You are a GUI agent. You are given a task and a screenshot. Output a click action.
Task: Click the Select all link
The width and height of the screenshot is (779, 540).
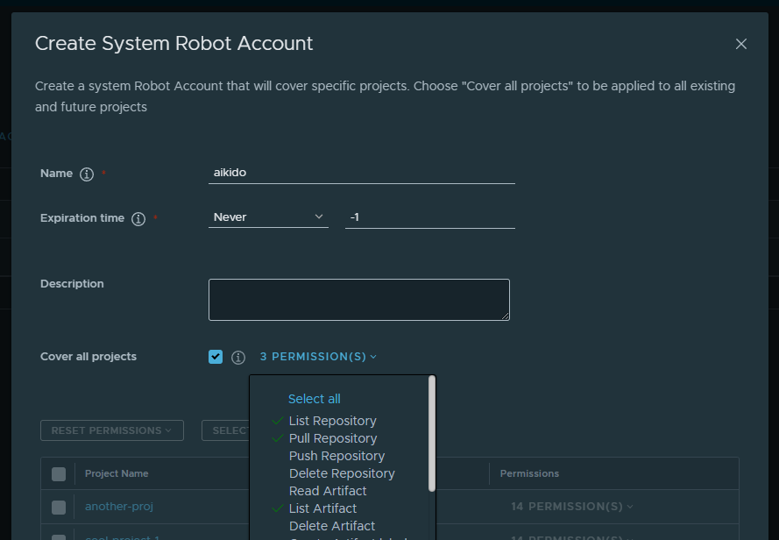click(314, 399)
